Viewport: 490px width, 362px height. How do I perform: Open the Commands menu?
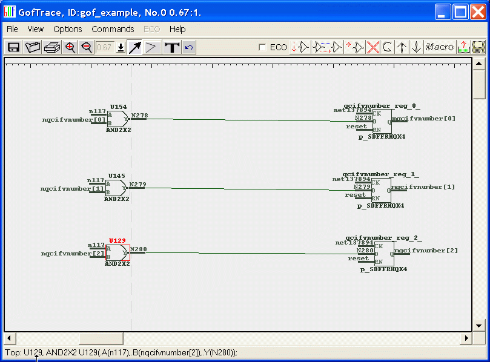tap(113, 29)
